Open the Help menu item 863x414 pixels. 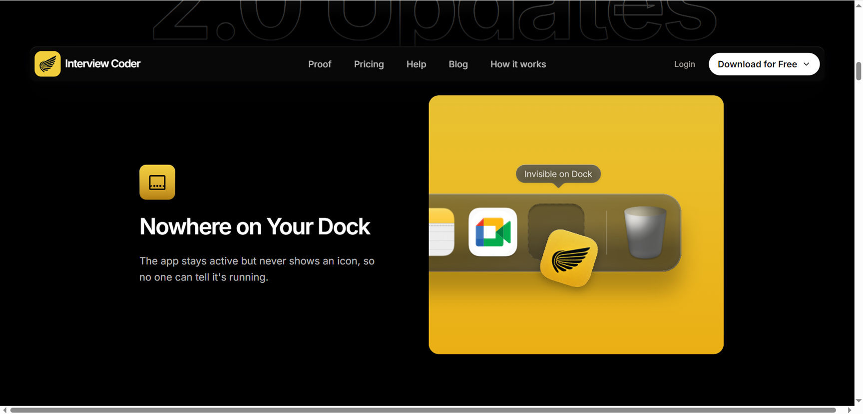(x=416, y=64)
